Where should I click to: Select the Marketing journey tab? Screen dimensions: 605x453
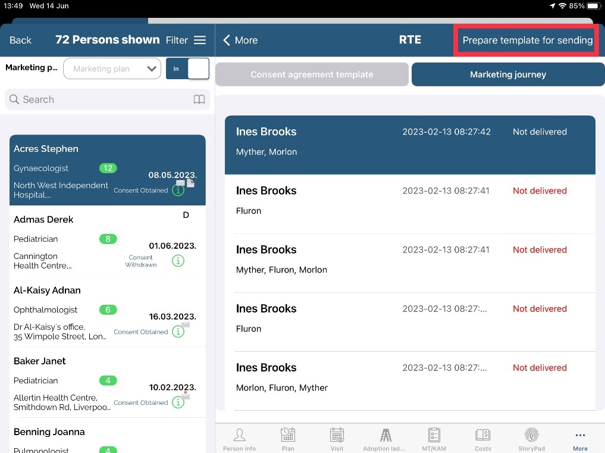507,74
